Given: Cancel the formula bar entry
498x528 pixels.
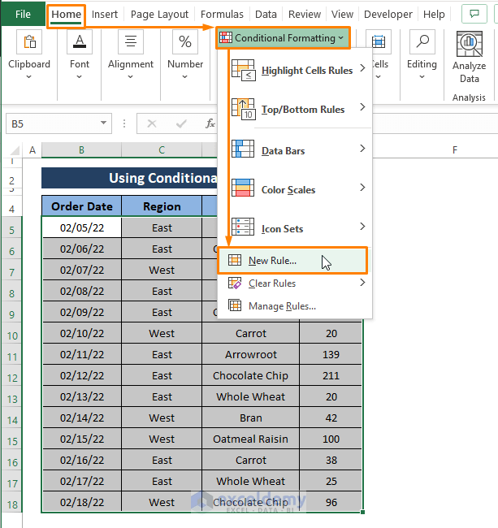Looking at the screenshot, I should tap(152, 124).
